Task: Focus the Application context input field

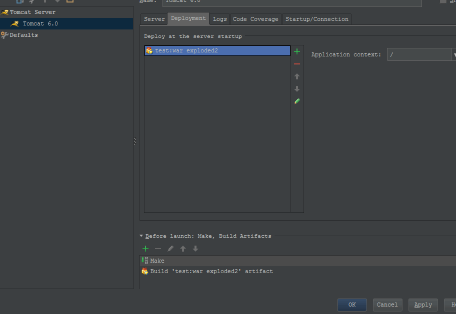Action: [x=419, y=54]
